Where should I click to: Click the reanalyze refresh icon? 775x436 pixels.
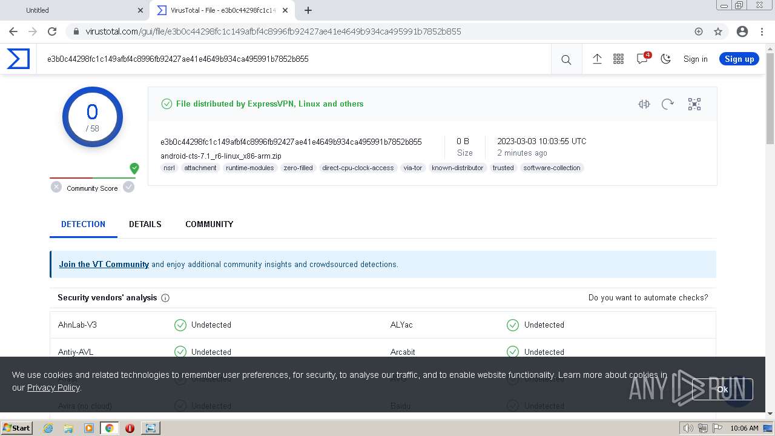[x=668, y=104]
